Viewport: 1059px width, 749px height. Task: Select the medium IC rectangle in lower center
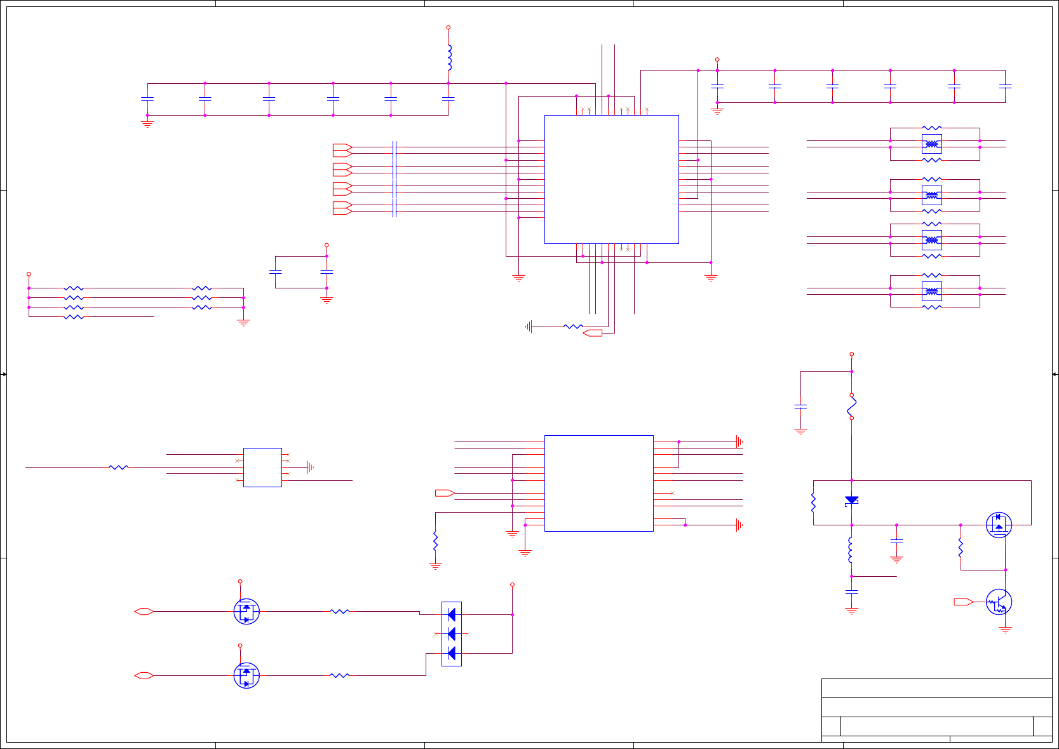(598, 483)
